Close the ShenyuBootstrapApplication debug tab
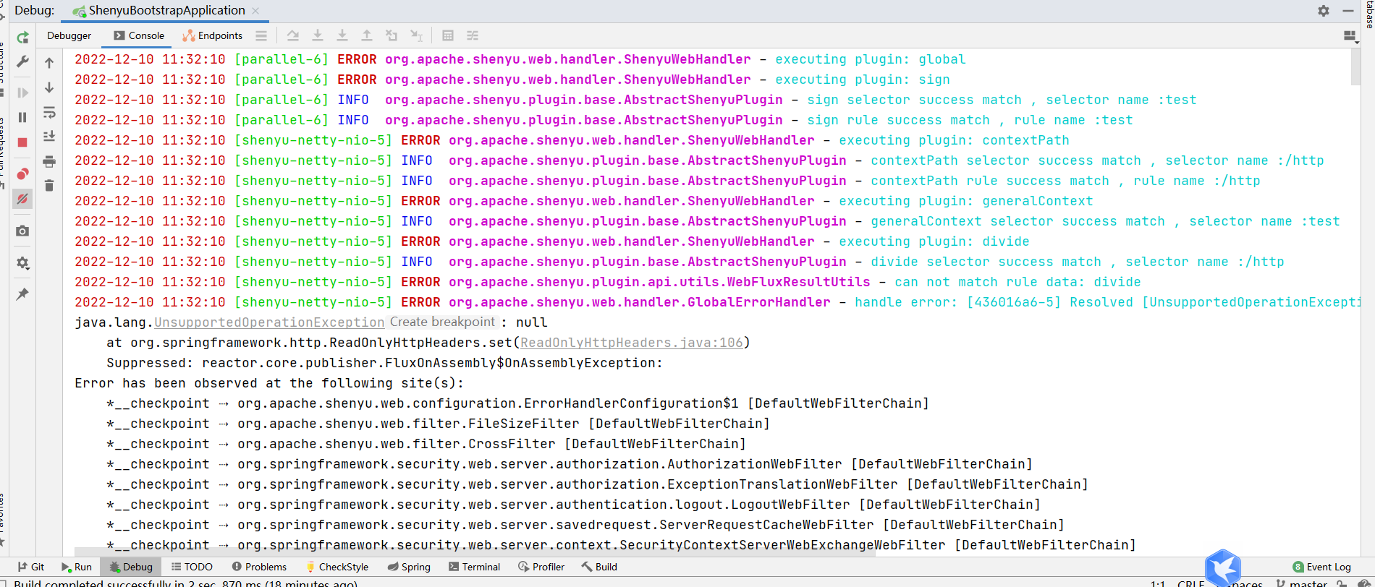The image size is (1375, 587). pyautogui.click(x=255, y=11)
